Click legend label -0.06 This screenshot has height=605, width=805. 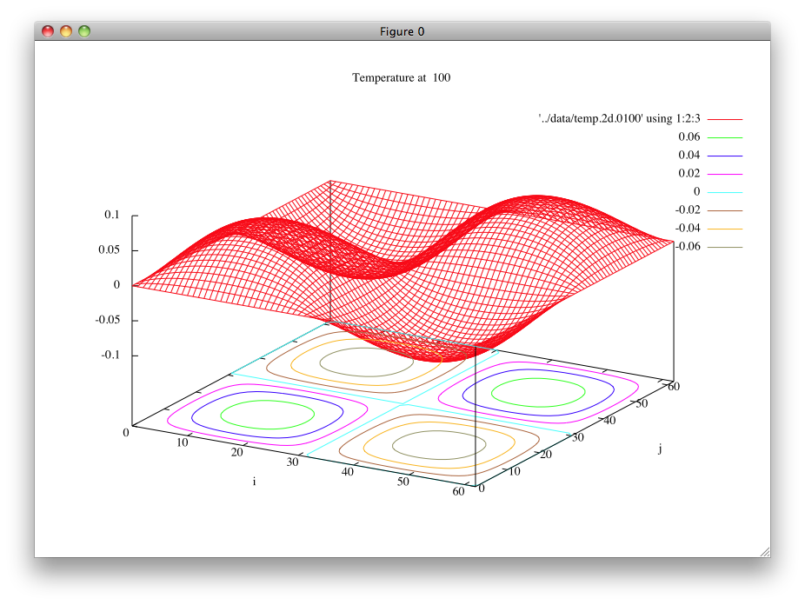point(688,246)
